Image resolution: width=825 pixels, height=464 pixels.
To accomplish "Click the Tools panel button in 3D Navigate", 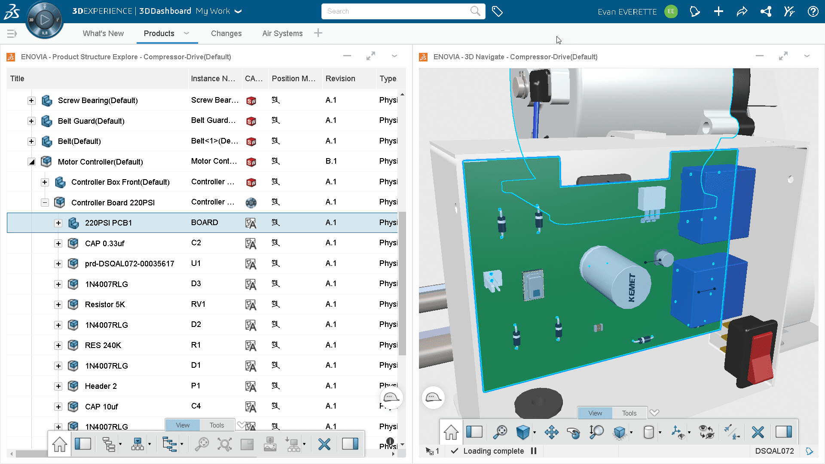I will [628, 412].
